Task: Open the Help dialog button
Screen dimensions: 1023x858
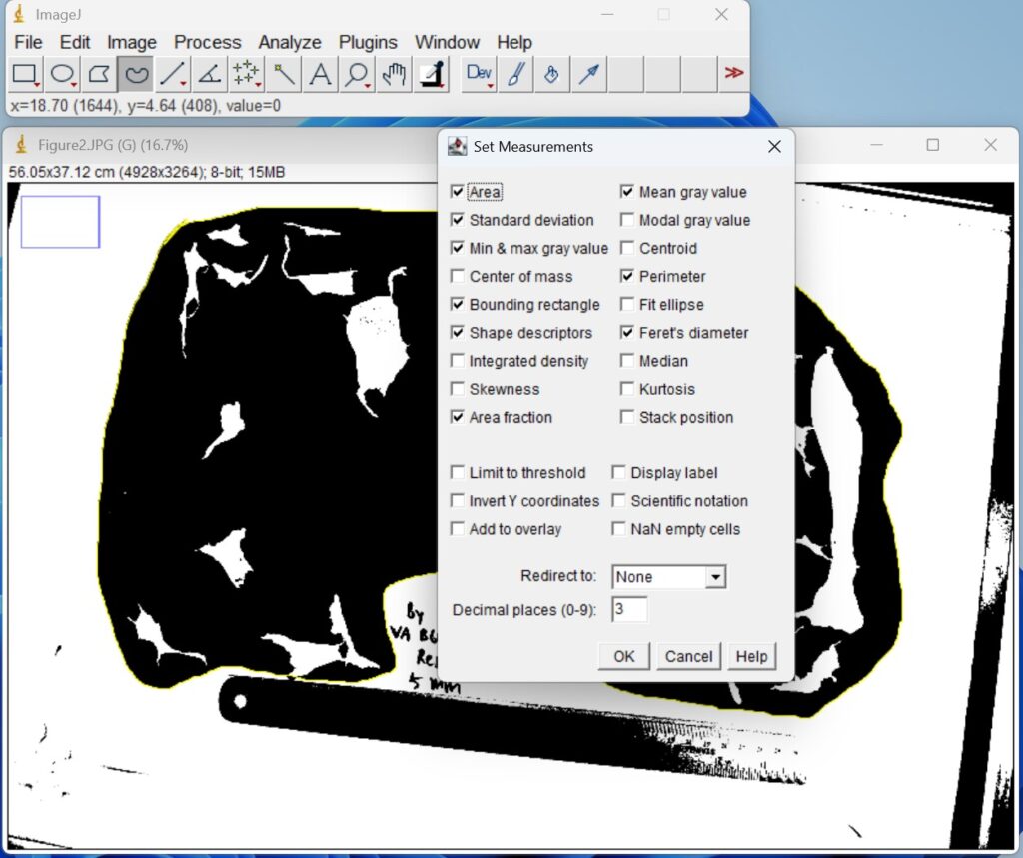Action: (751, 656)
